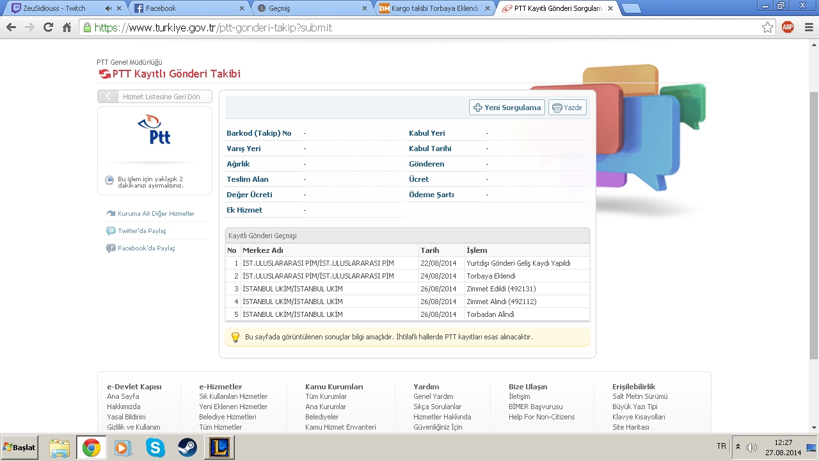Click the Torbadan Alındı table cell
819x461 pixels.
(x=527, y=314)
